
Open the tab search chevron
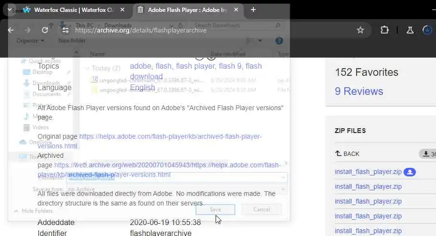pyautogui.click(x=10, y=10)
